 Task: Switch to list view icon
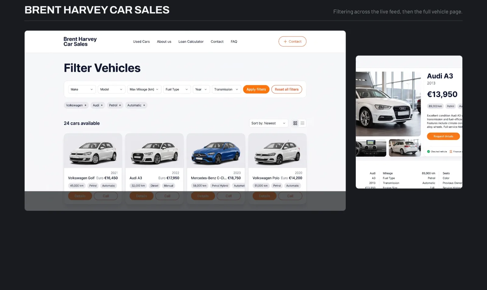(302, 123)
